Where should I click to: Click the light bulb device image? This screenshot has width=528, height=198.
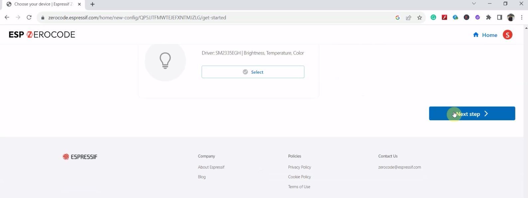[x=165, y=61]
